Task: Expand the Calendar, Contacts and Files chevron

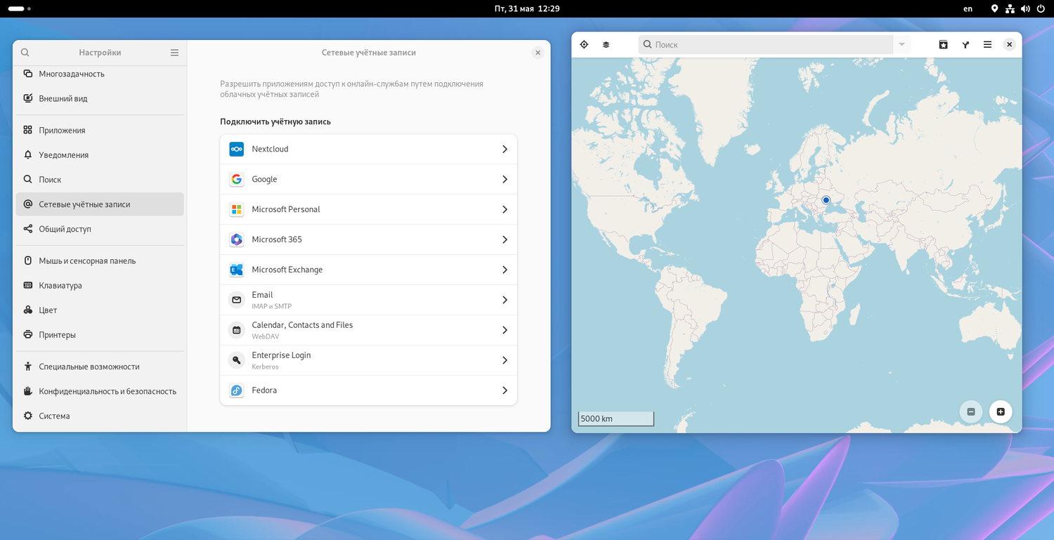Action: coord(505,331)
